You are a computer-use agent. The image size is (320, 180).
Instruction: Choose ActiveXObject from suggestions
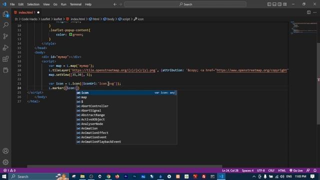coord(126,119)
